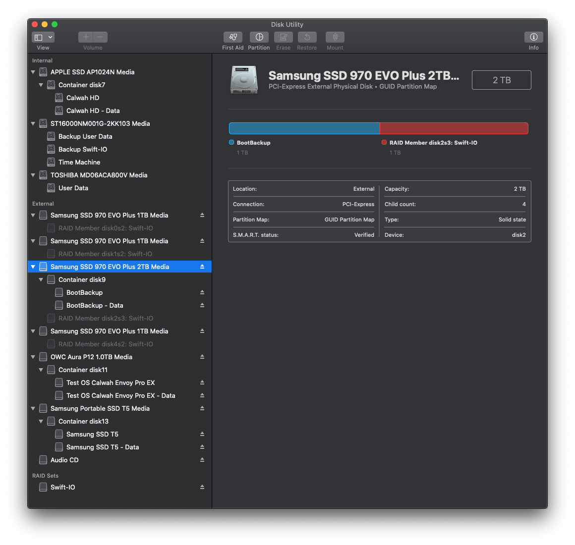The width and height of the screenshot is (575, 545).
Task: Click the red RAID Member disk2s3 legend swatch
Action: point(384,143)
